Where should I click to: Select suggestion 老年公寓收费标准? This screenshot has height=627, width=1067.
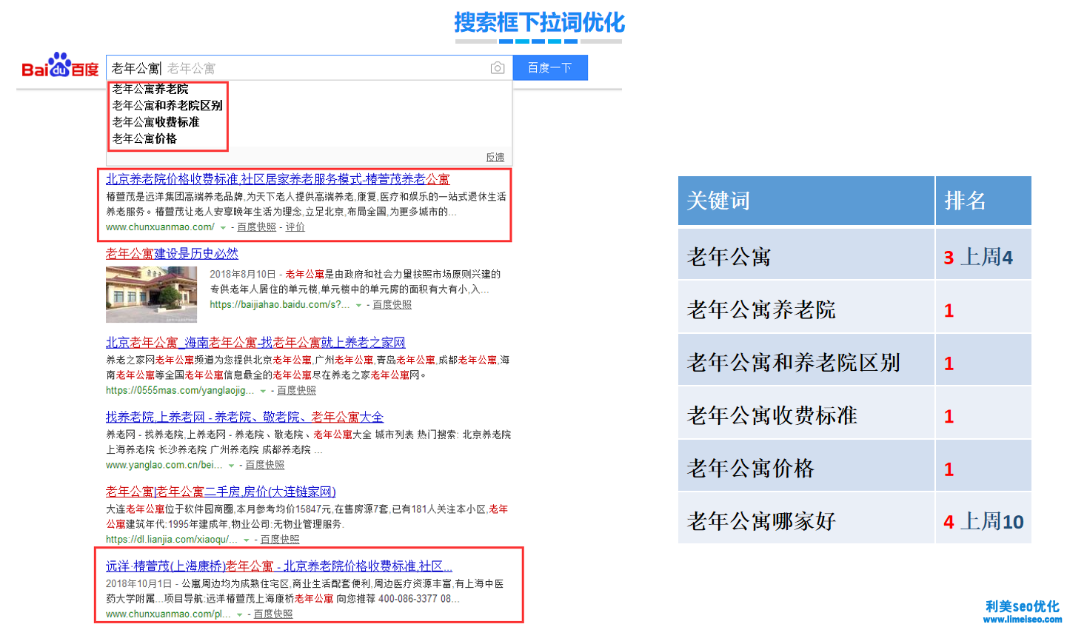(x=155, y=122)
